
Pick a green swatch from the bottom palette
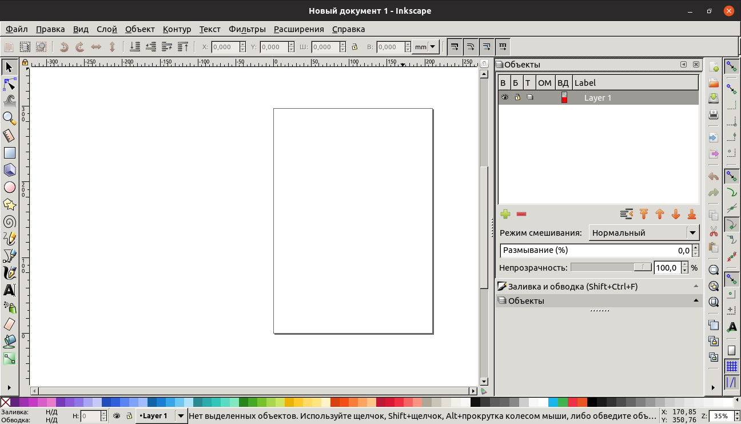pos(250,403)
